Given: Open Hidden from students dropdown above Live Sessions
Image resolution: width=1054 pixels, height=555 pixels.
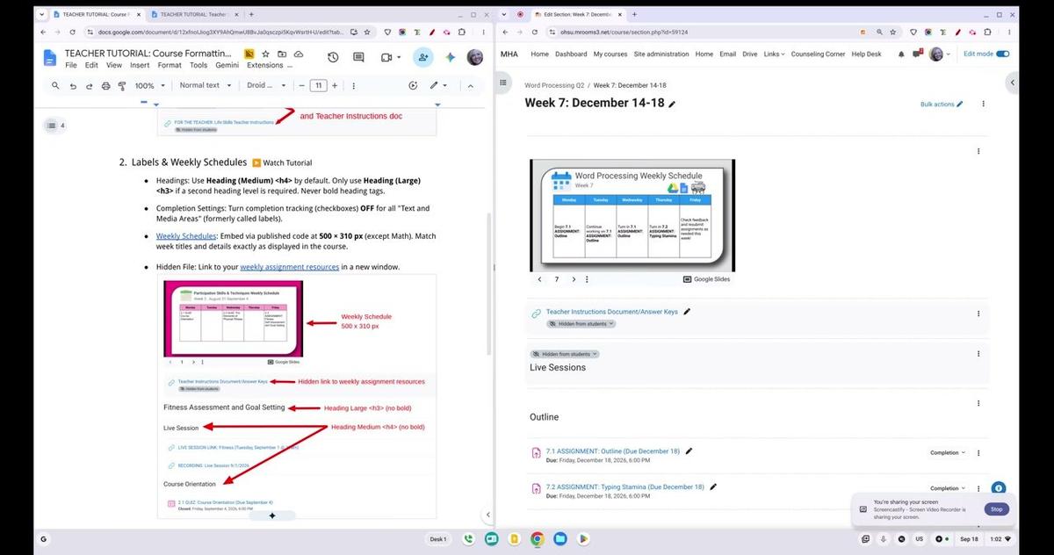Looking at the screenshot, I should pyautogui.click(x=565, y=354).
